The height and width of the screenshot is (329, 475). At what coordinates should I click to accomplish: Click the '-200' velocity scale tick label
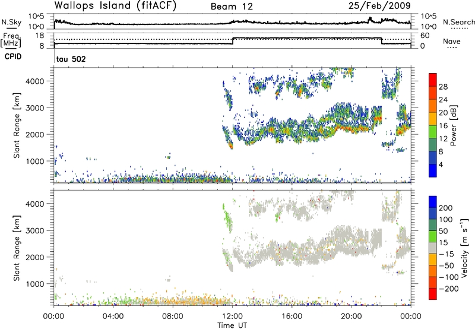click(x=449, y=289)
